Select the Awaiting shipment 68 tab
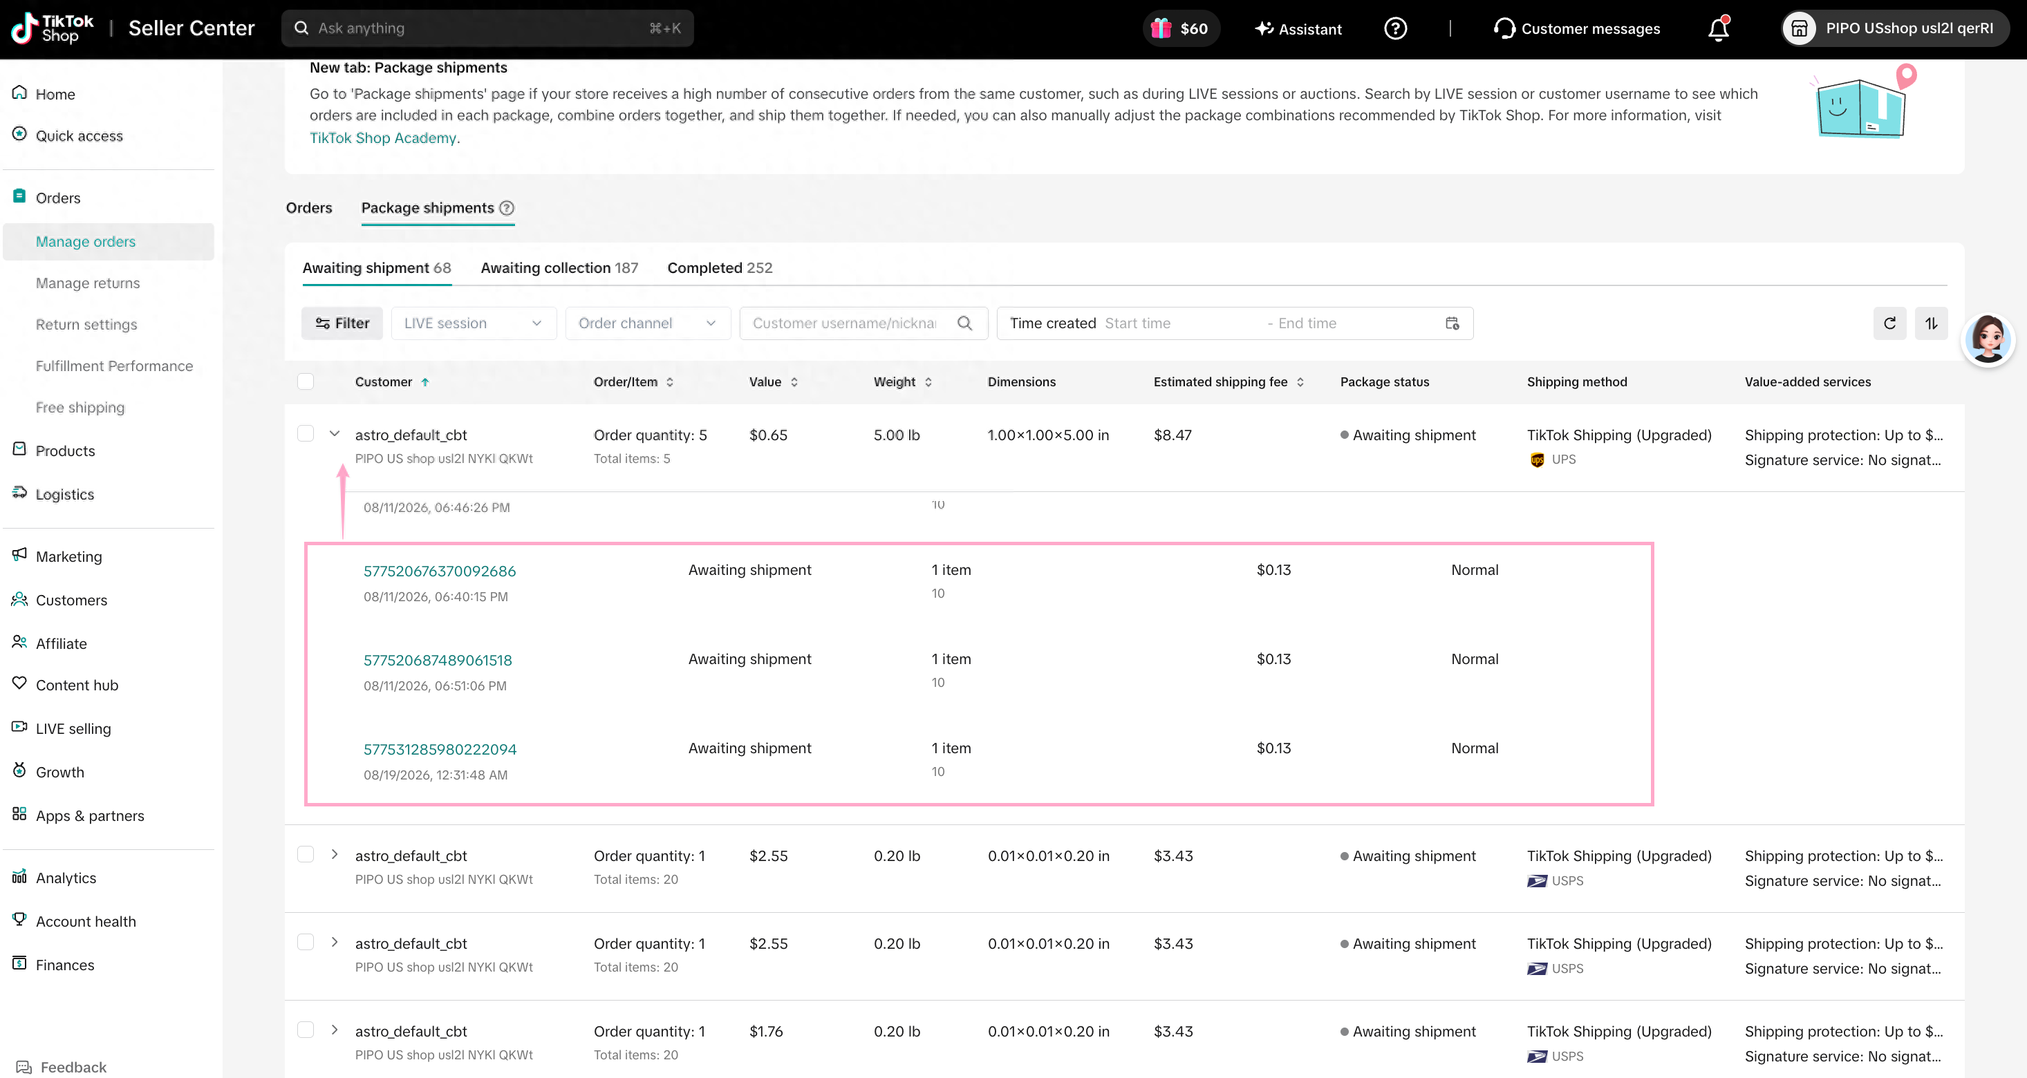The width and height of the screenshot is (2027, 1078). [376, 267]
